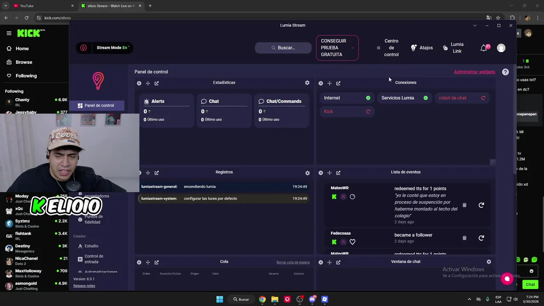
Task: Open Discord from the taskbar
Action: click(x=312, y=299)
